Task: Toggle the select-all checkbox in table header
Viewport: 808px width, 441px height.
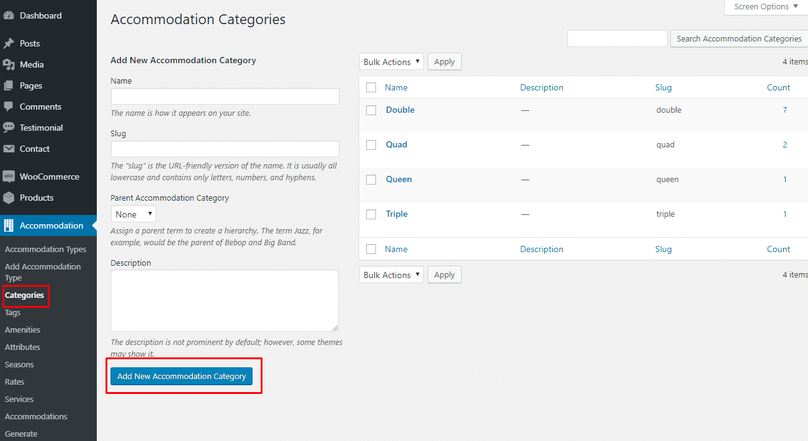Action: tap(371, 88)
